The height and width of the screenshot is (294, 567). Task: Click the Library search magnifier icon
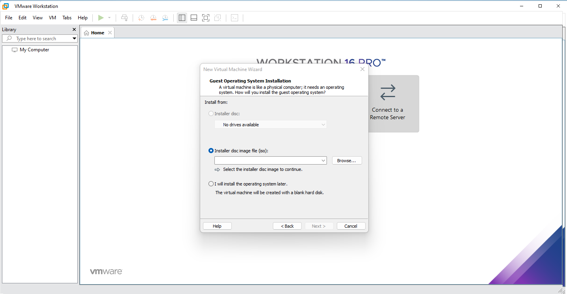(x=9, y=38)
